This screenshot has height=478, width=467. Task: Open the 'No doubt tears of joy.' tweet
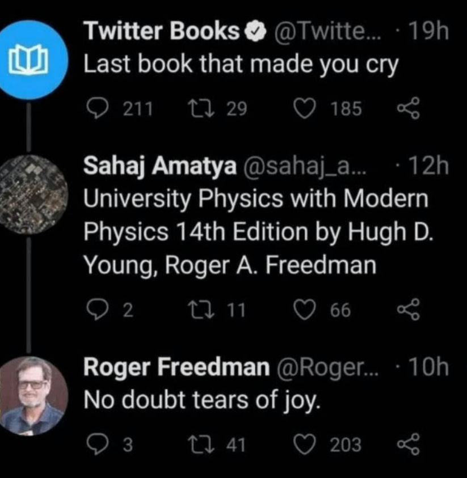(202, 400)
